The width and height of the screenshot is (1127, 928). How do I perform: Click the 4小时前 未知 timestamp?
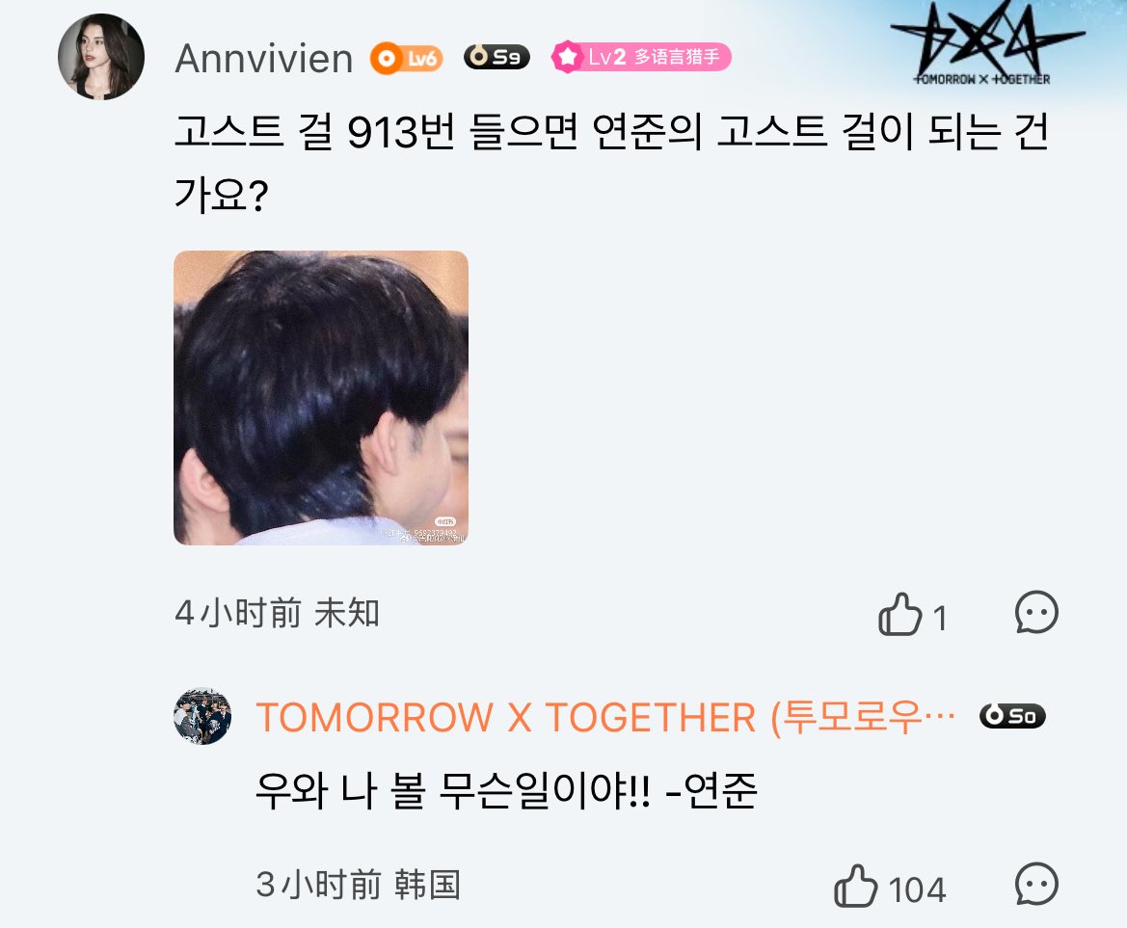click(x=278, y=614)
